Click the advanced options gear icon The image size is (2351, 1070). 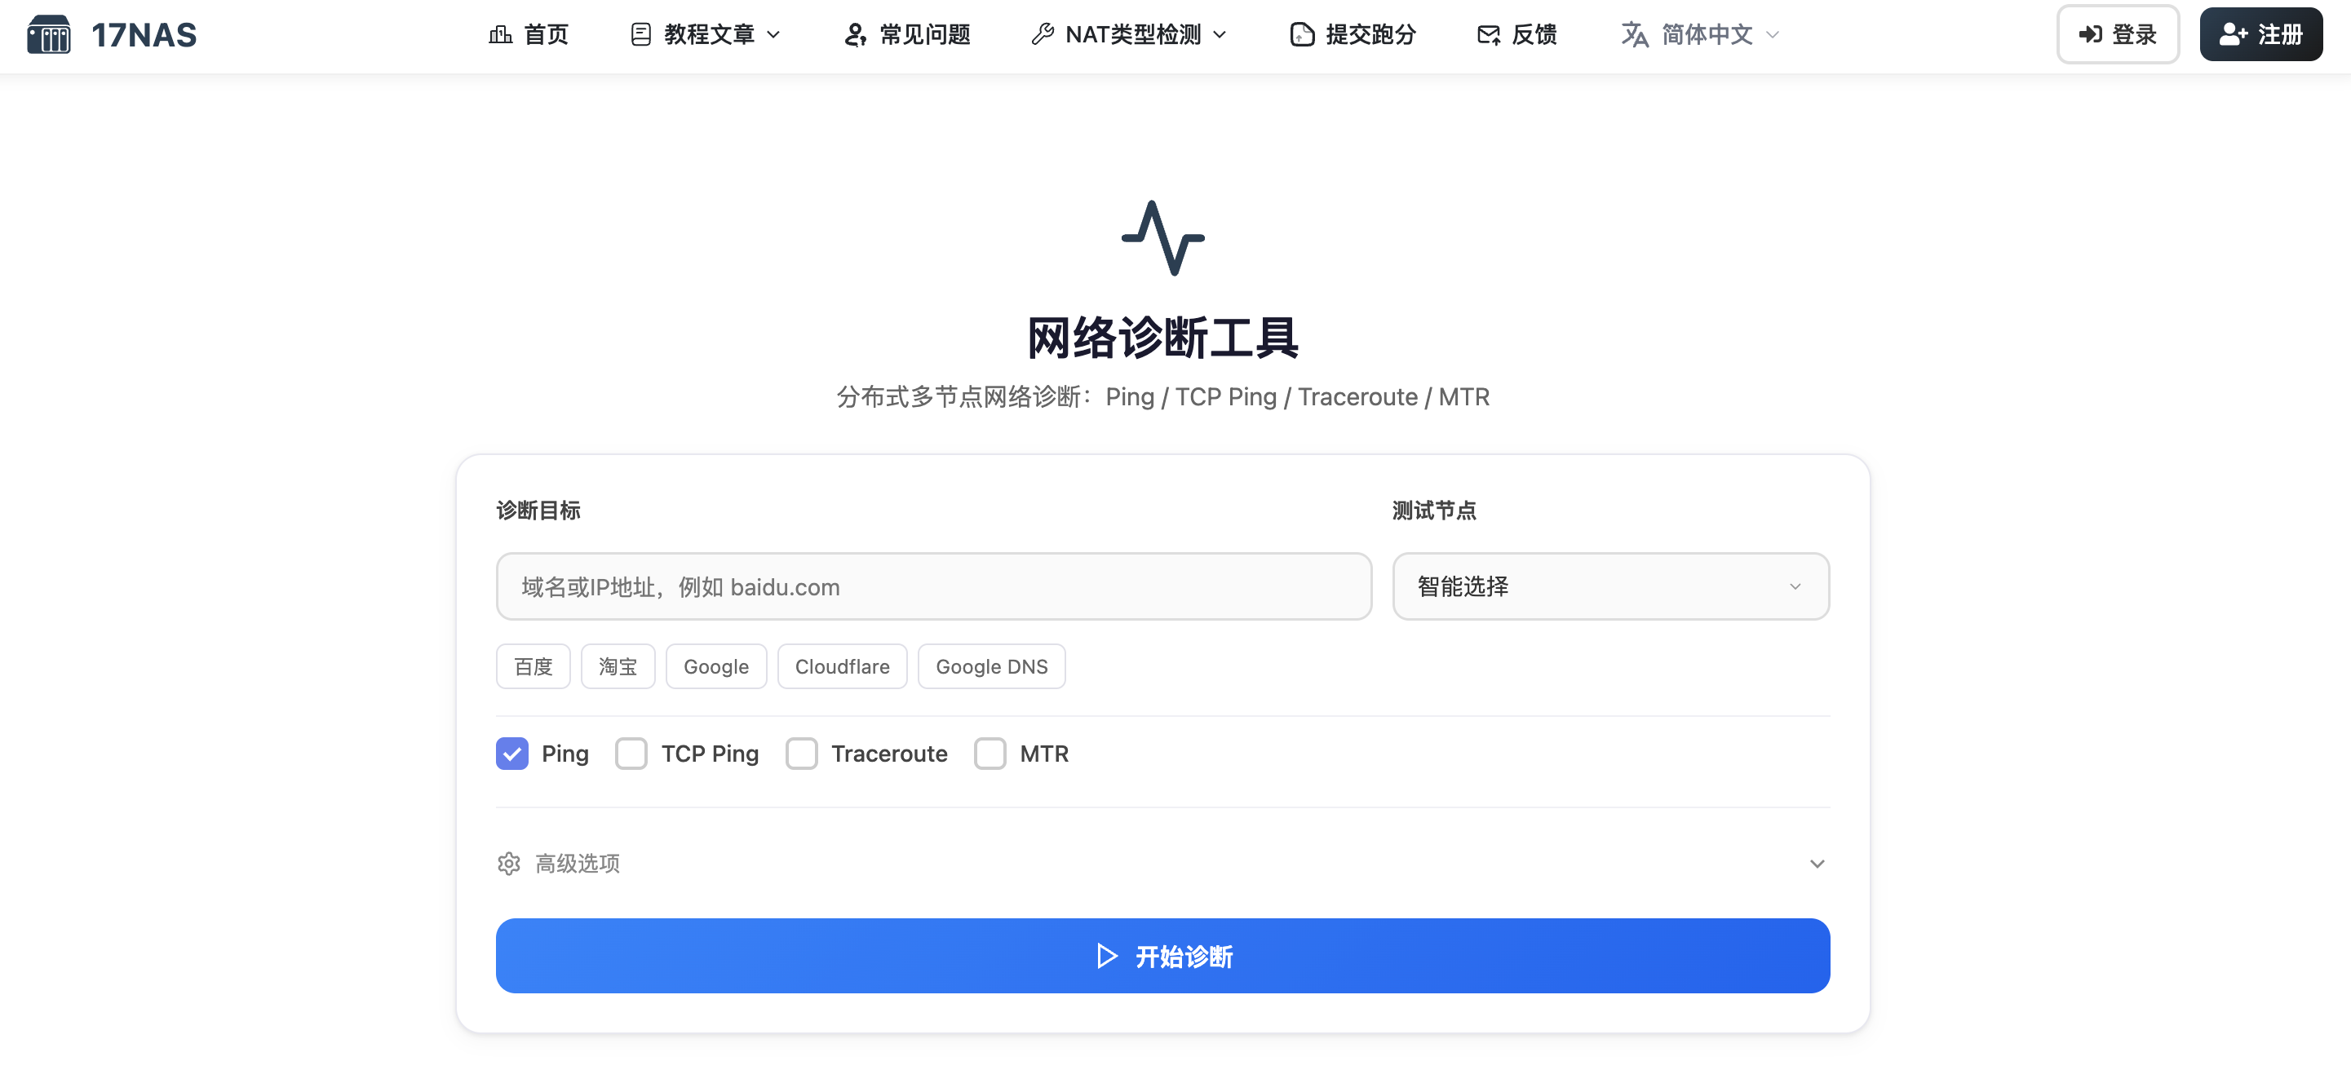tap(509, 863)
